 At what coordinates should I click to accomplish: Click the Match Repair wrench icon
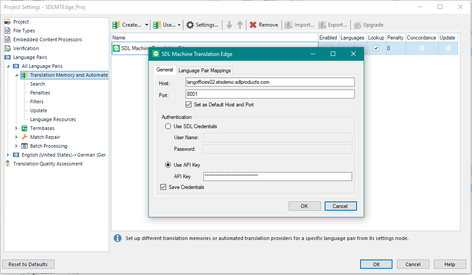(25, 137)
